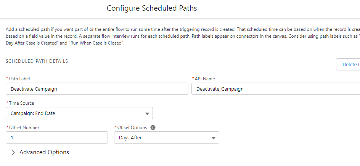Click the Advanced Options chevron arrow
Screen dimensions: 360x166
[x=13, y=153]
